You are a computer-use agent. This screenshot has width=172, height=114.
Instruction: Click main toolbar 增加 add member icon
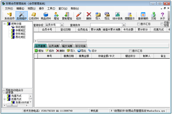coord(56,16)
